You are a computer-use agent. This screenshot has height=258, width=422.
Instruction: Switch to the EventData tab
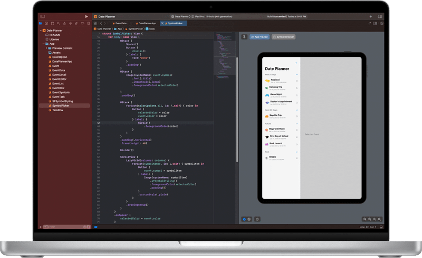(x=120, y=23)
